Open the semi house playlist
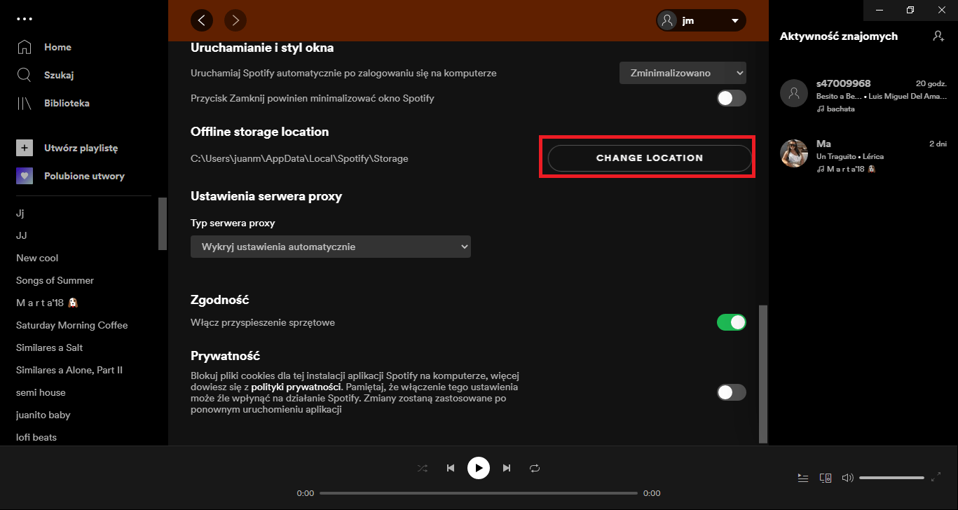The width and height of the screenshot is (958, 510). (x=41, y=392)
